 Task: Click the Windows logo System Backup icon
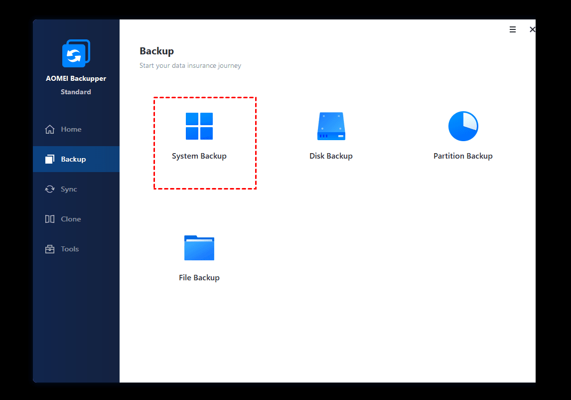[x=199, y=126]
